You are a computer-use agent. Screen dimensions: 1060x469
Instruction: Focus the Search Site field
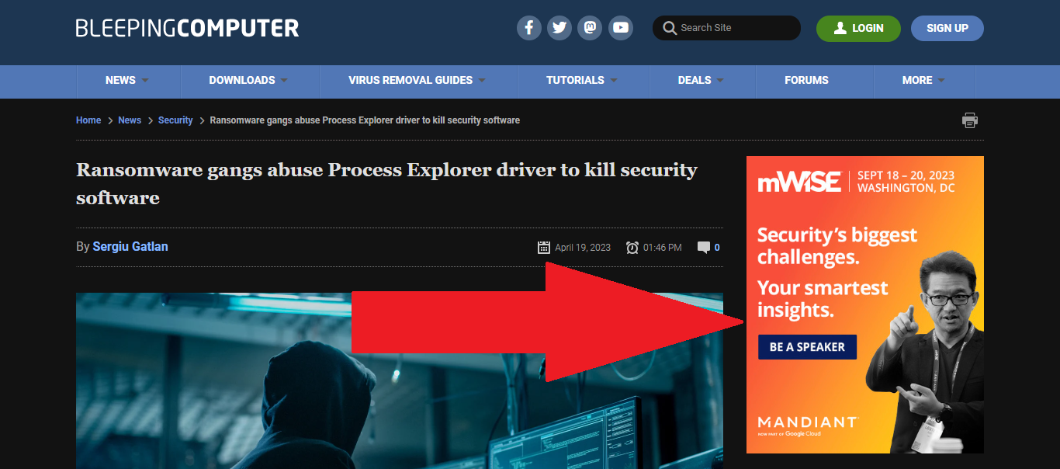[726, 28]
